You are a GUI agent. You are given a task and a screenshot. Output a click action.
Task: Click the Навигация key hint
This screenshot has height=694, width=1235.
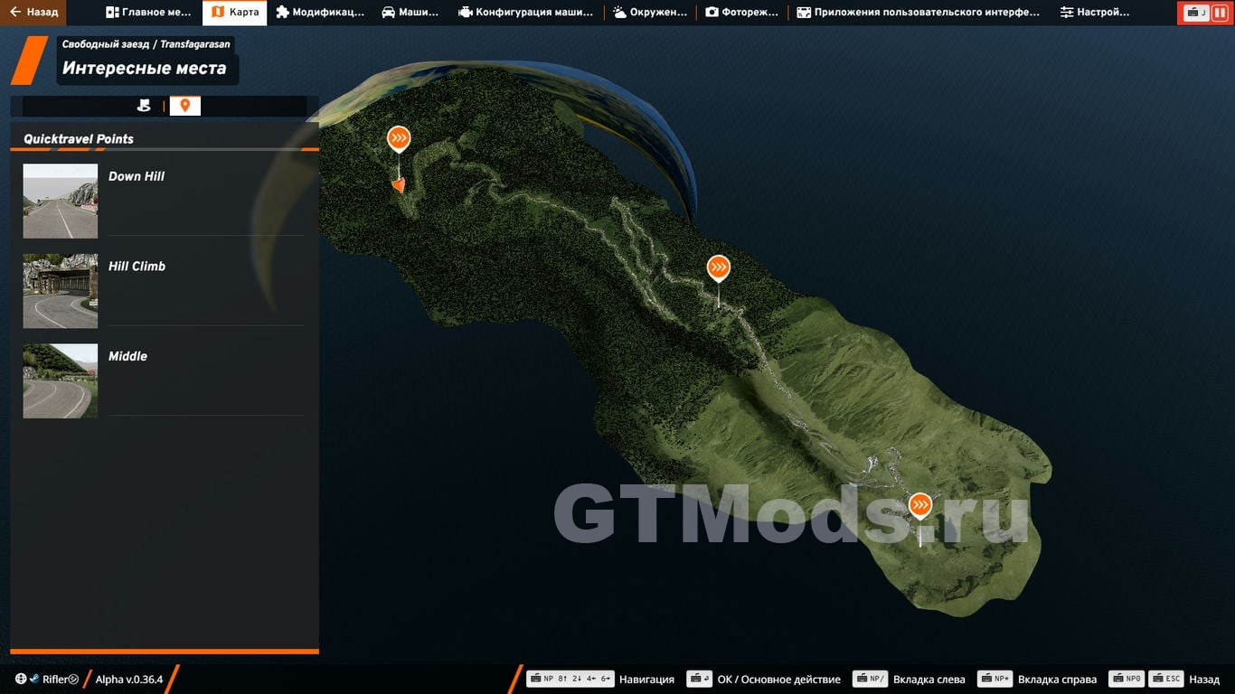tap(646, 680)
